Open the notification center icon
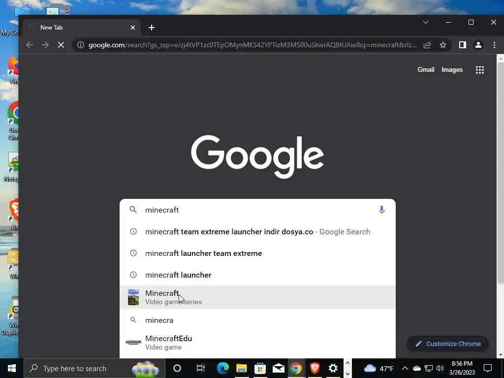 pyautogui.click(x=488, y=368)
